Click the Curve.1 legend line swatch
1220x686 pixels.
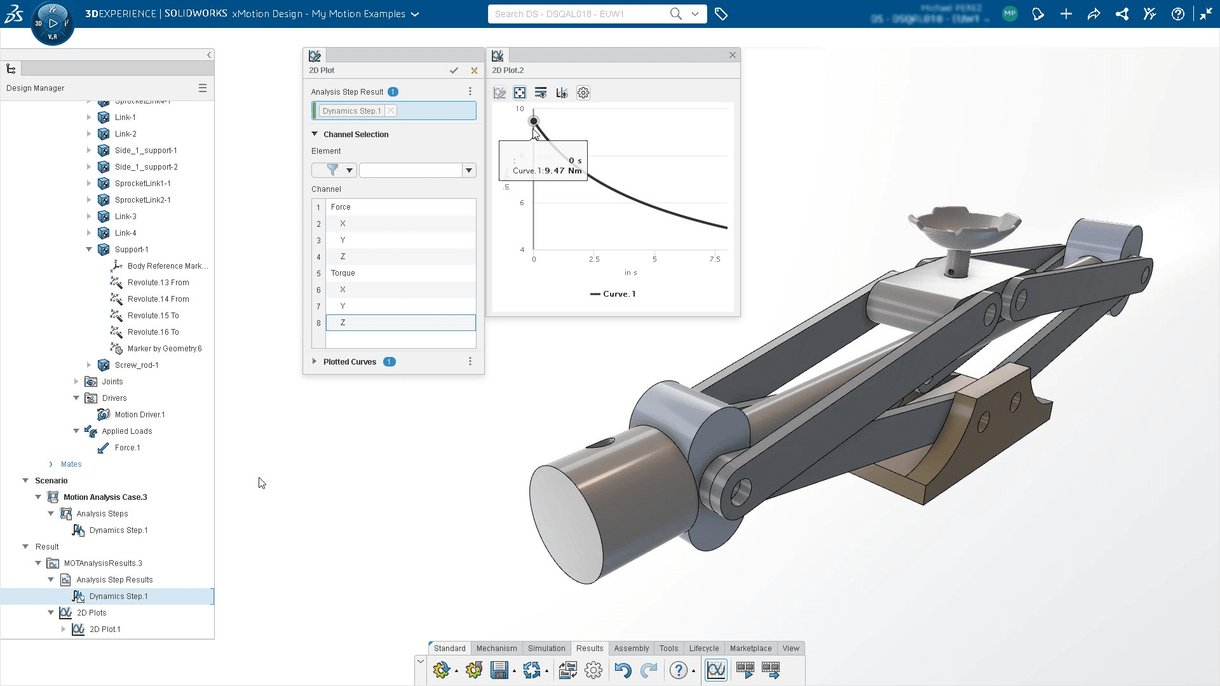pos(595,294)
